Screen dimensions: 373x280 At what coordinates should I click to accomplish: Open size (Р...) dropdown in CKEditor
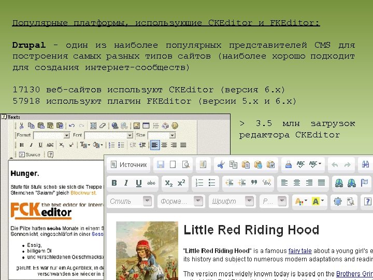pos(274,201)
